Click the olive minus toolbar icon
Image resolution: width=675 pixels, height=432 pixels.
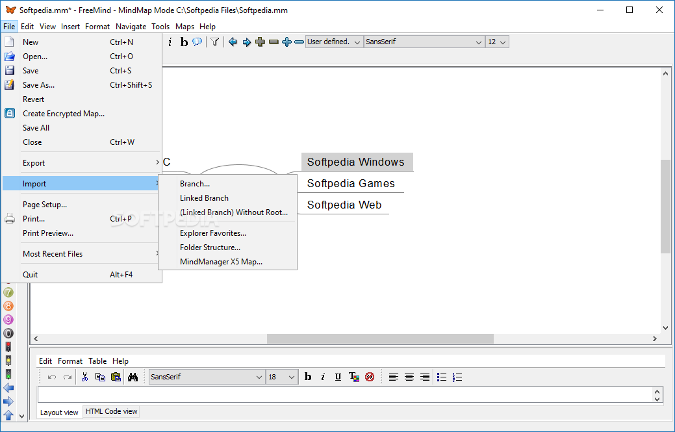click(x=274, y=42)
